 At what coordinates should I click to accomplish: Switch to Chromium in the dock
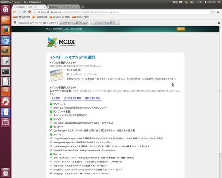(6, 40)
